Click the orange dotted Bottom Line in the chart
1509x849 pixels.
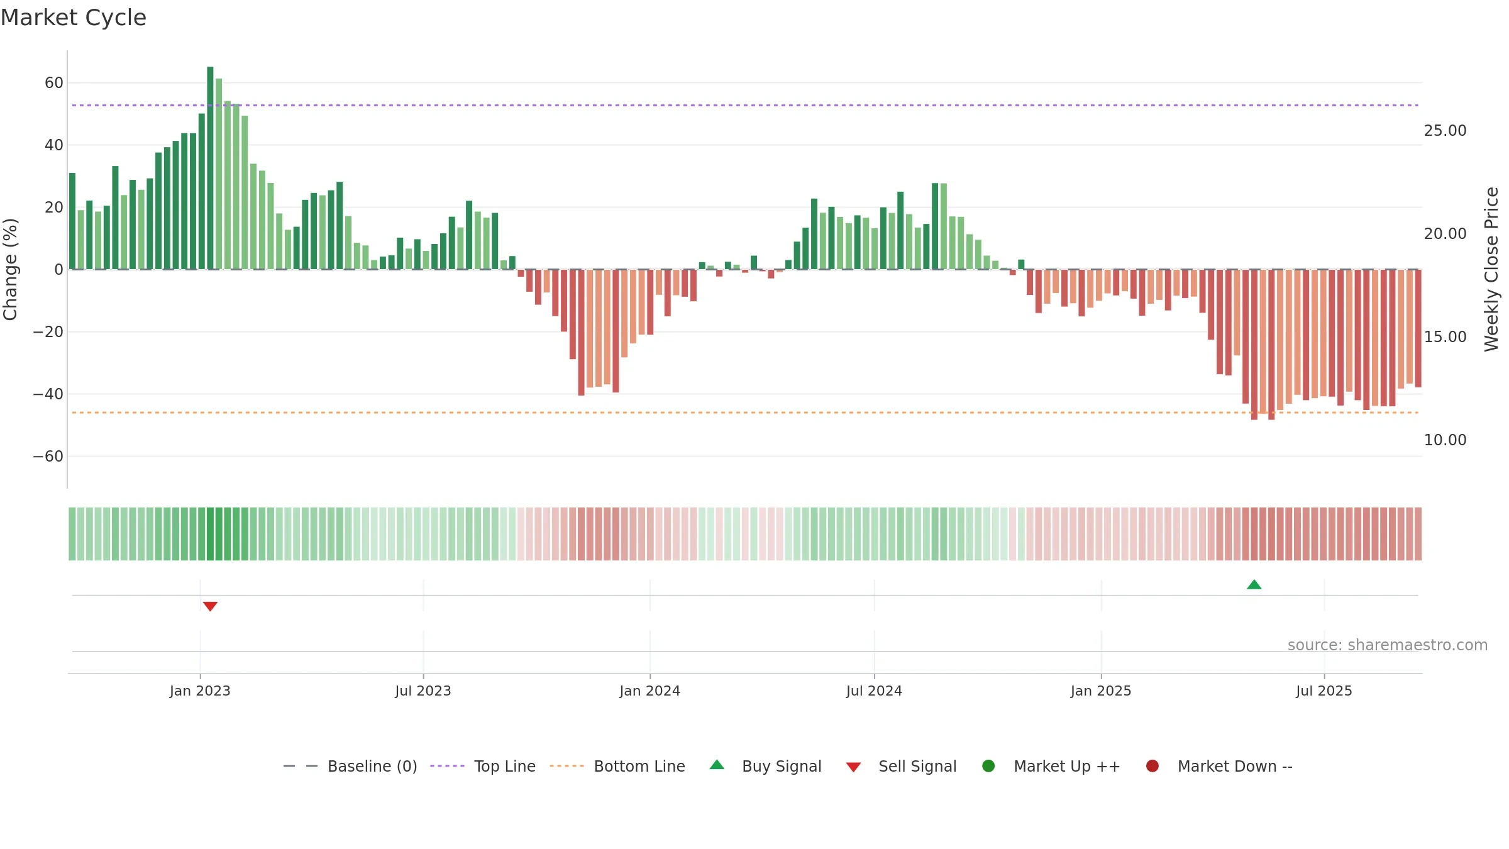point(745,413)
